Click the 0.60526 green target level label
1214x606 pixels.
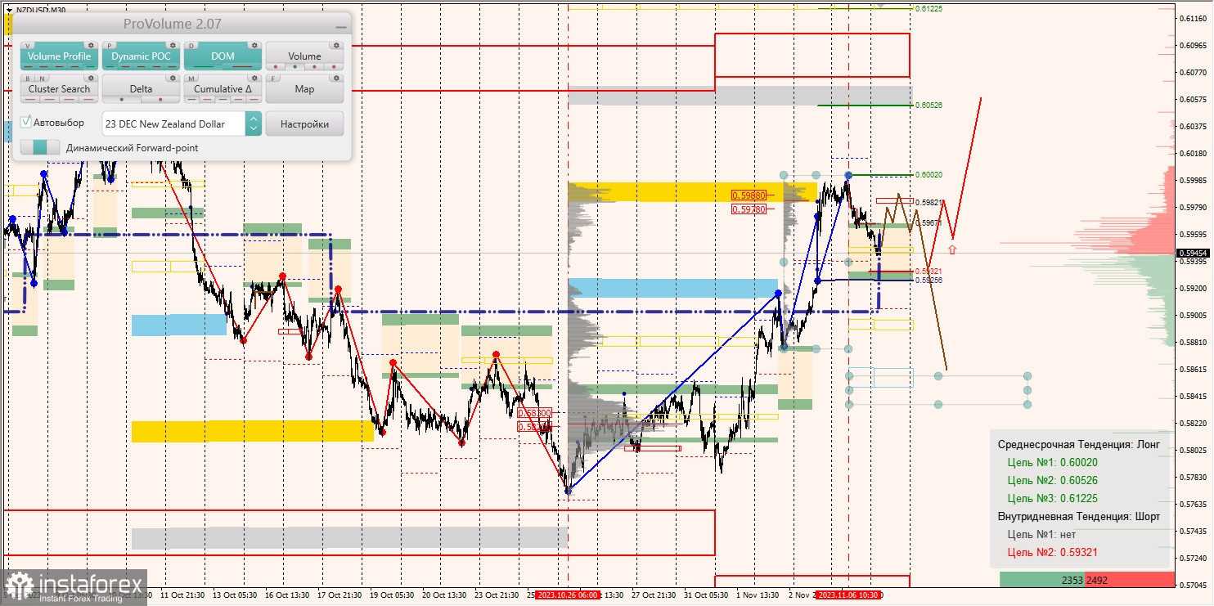point(928,105)
